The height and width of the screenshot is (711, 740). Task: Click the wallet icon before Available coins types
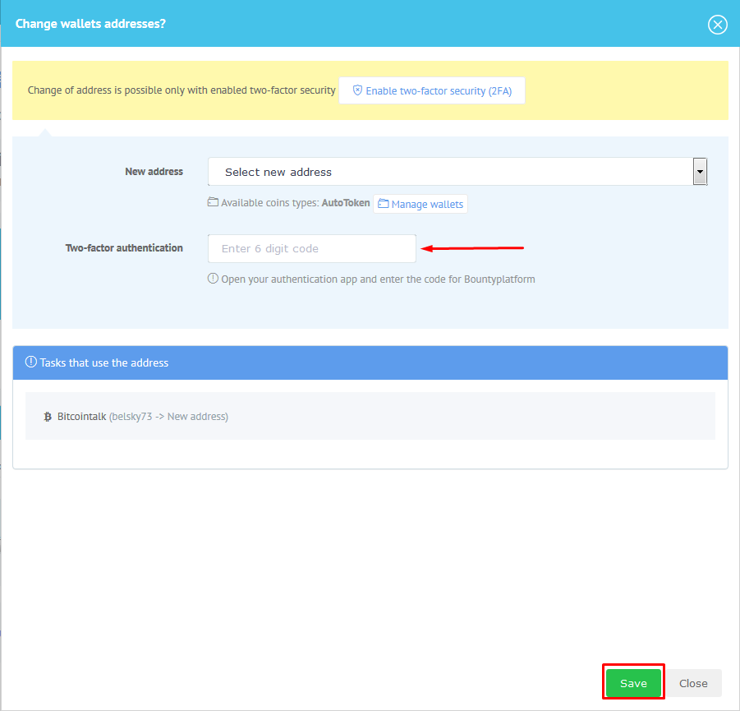pyautogui.click(x=214, y=202)
